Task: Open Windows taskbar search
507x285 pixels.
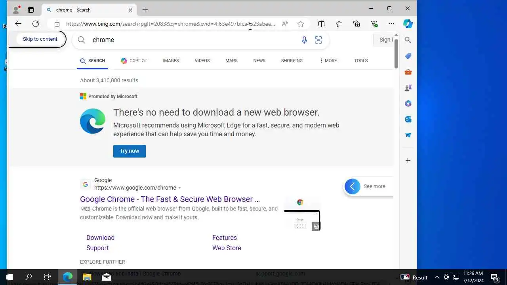Action: (29, 277)
